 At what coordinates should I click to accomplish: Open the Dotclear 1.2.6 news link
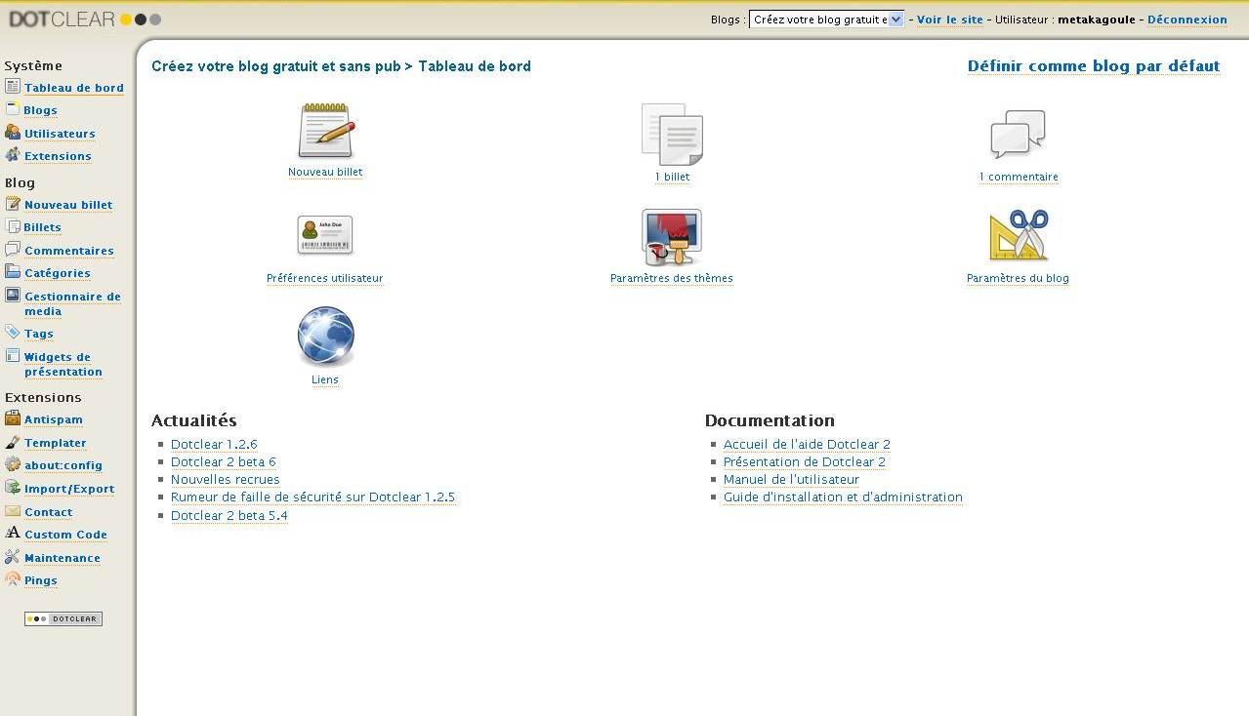(214, 444)
